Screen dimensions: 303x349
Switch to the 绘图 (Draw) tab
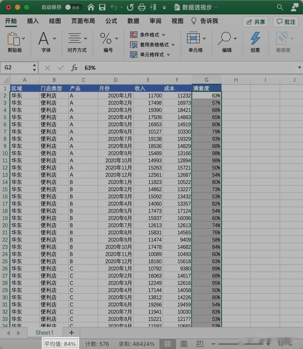click(55, 21)
